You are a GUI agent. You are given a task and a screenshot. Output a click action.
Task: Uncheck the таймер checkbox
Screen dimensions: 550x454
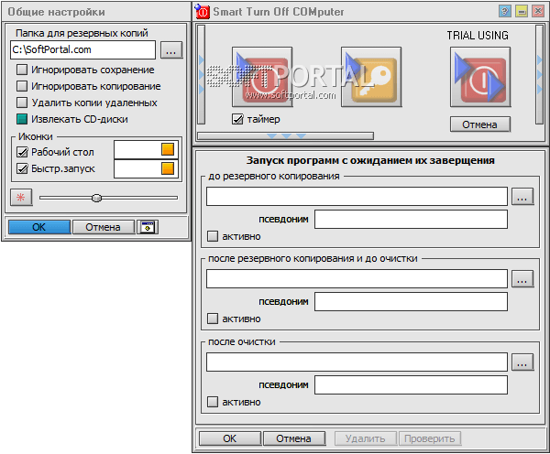click(x=237, y=119)
